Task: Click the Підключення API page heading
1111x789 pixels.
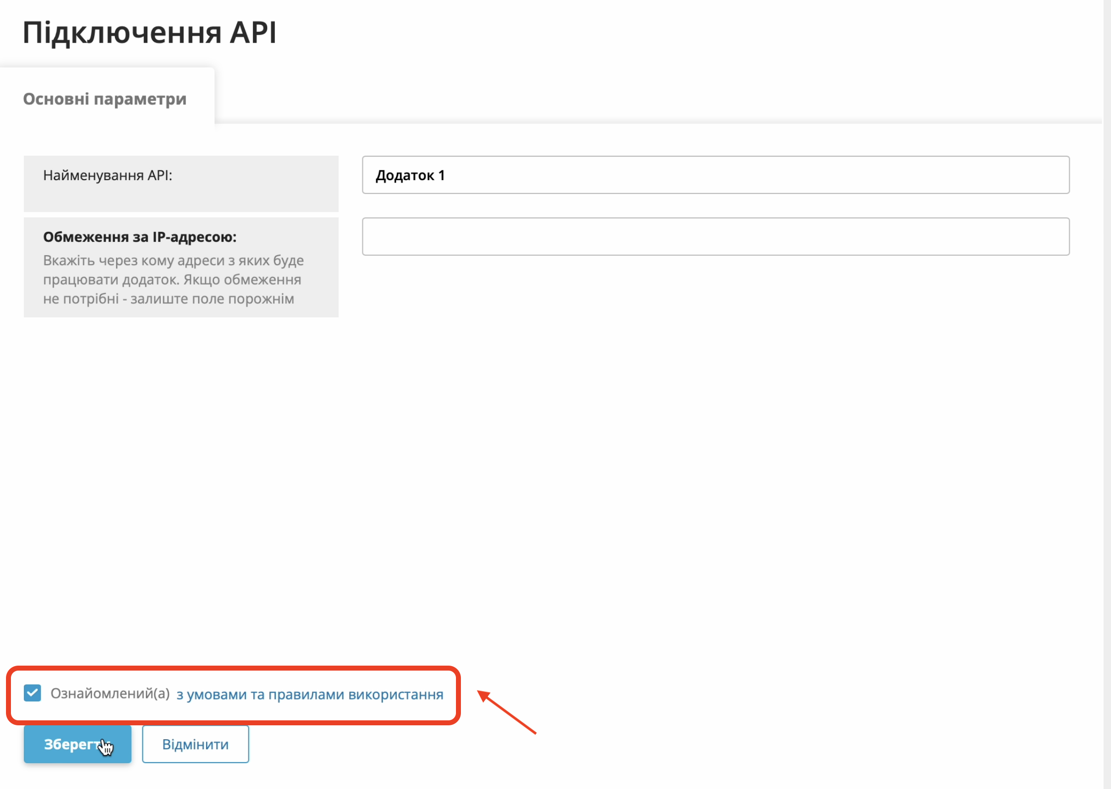Action: tap(149, 33)
